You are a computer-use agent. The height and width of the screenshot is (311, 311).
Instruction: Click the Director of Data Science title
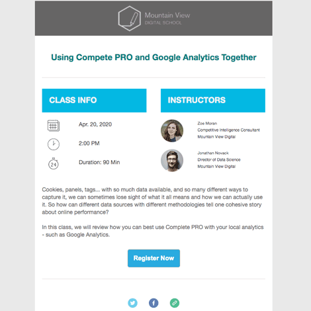[219, 159]
